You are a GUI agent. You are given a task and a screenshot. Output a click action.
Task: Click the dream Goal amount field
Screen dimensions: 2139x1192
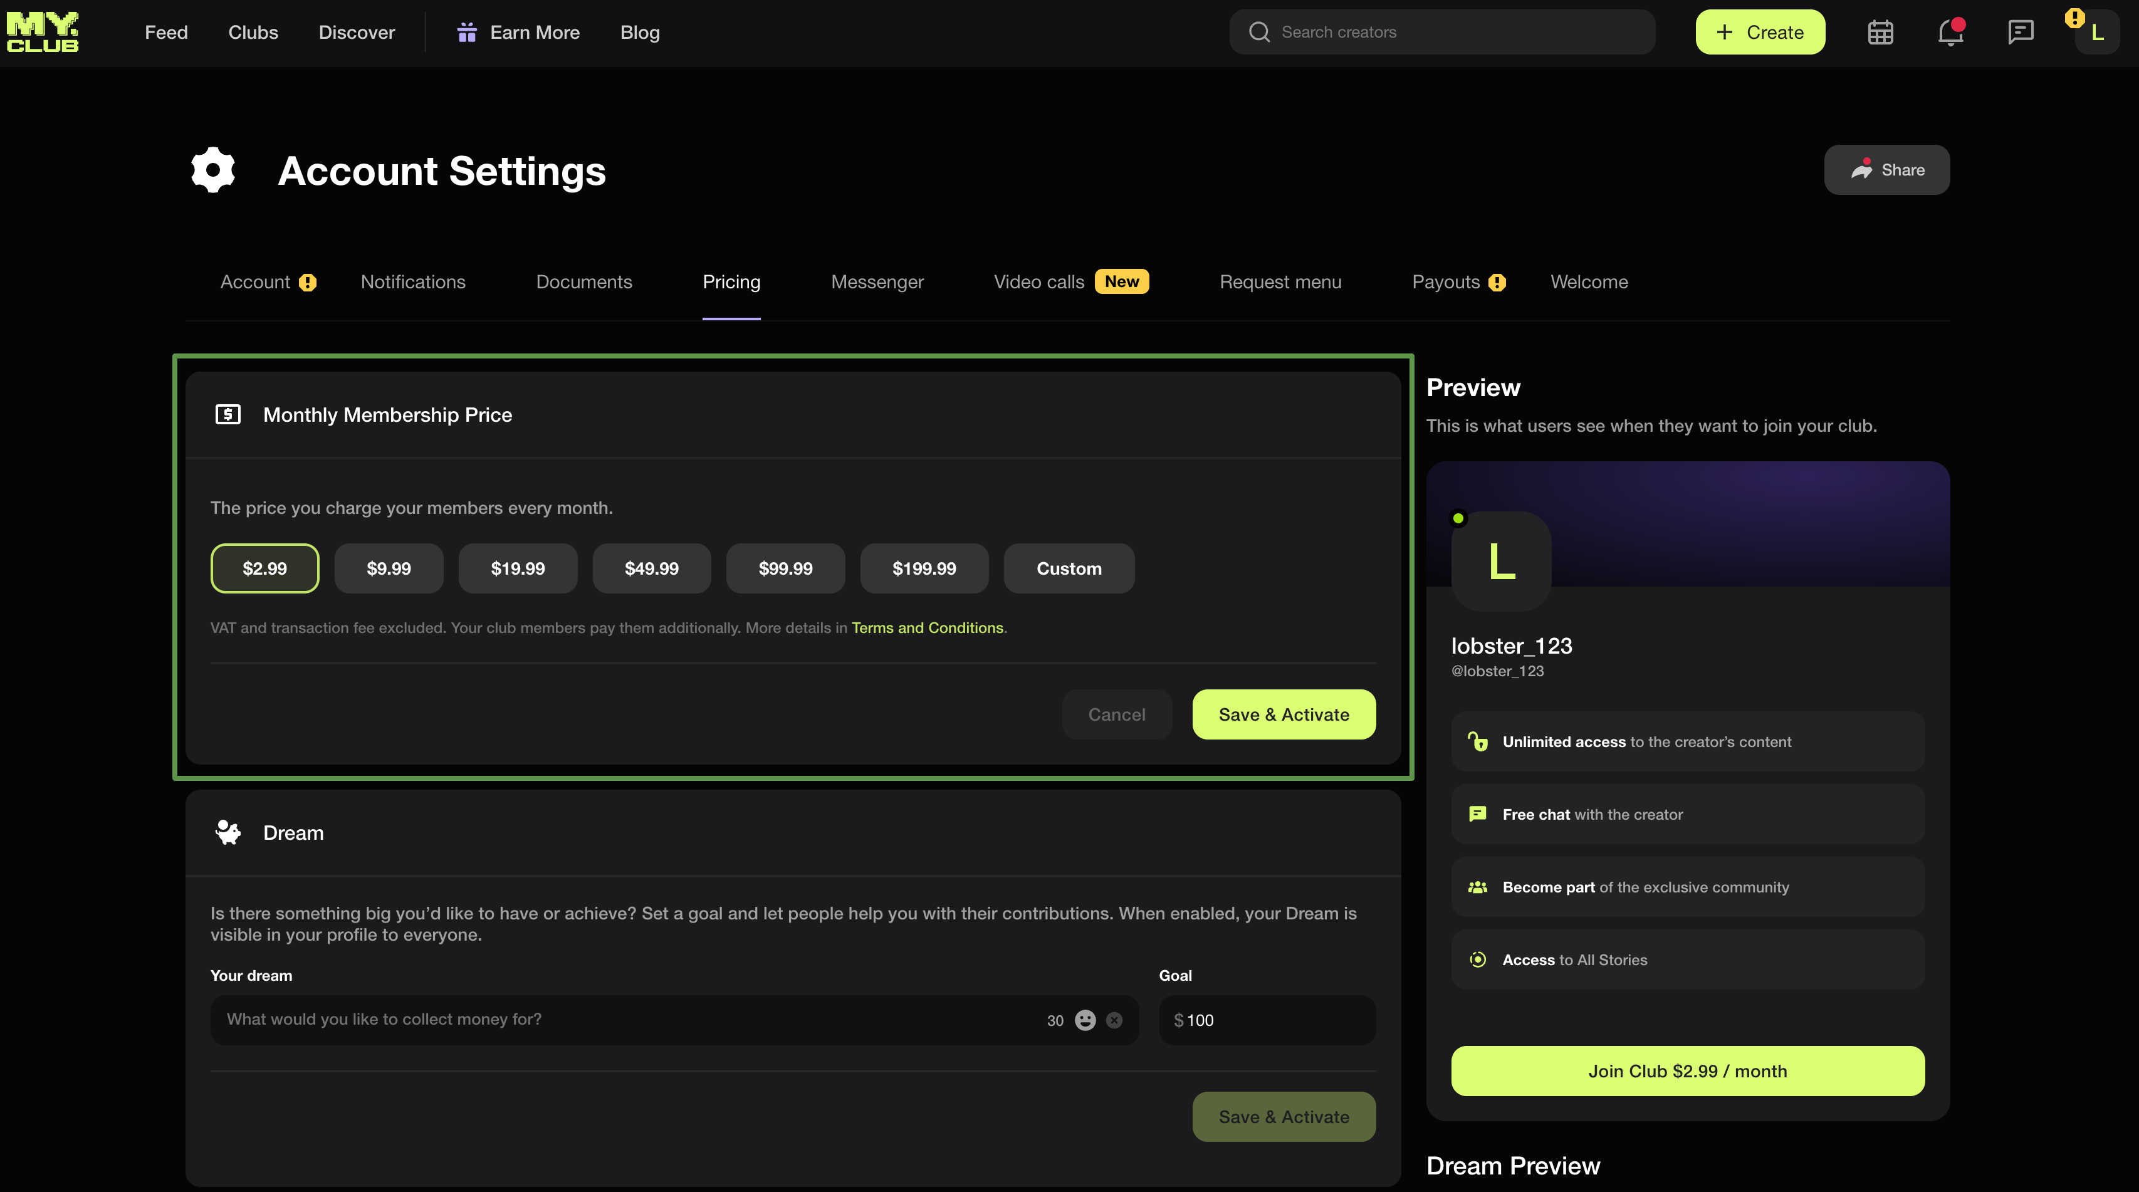1265,1020
